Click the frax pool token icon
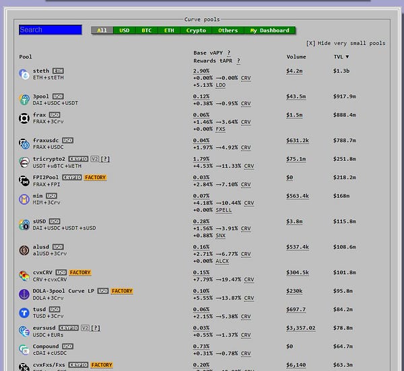This screenshot has width=404, height=371. tap(24, 119)
